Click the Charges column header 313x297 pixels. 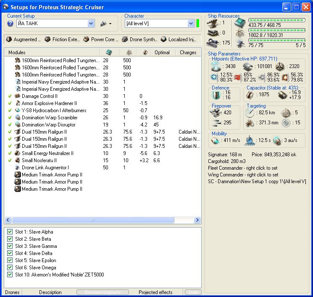[188, 53]
